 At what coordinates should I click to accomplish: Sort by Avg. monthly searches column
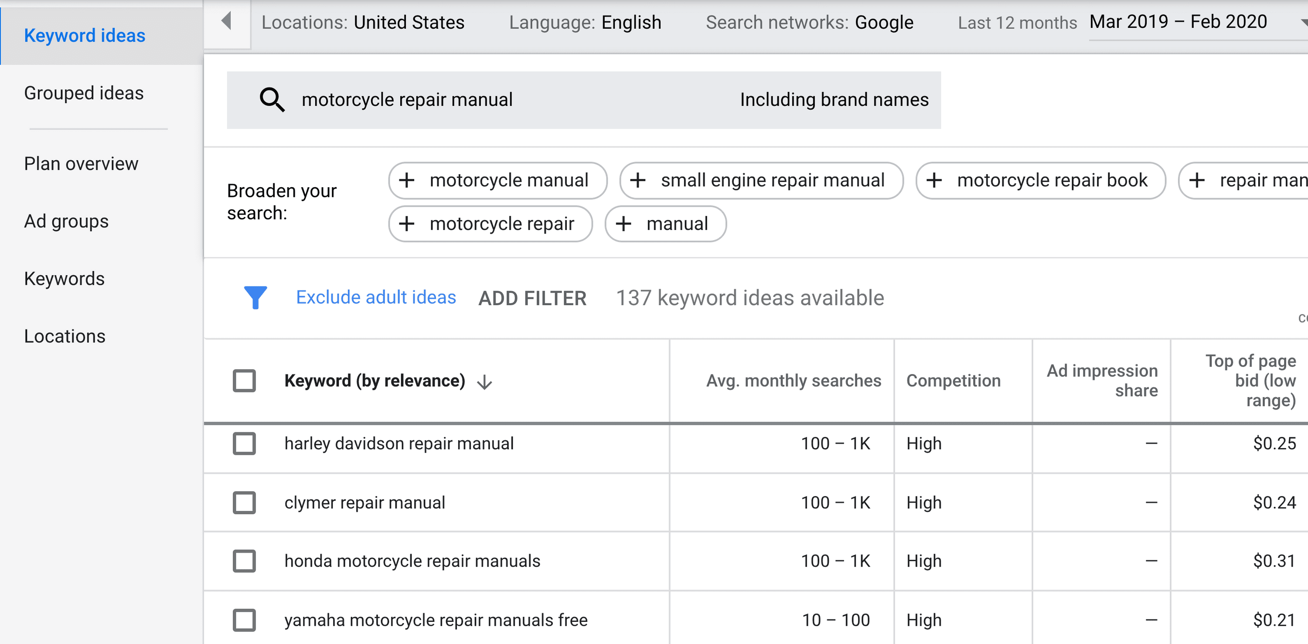pos(794,381)
